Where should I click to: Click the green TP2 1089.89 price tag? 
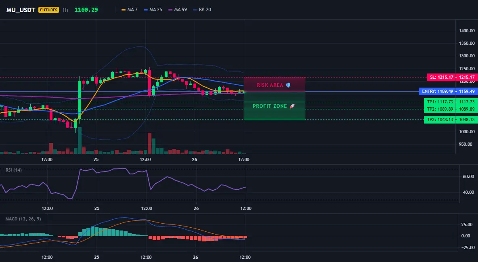pyautogui.click(x=450, y=109)
